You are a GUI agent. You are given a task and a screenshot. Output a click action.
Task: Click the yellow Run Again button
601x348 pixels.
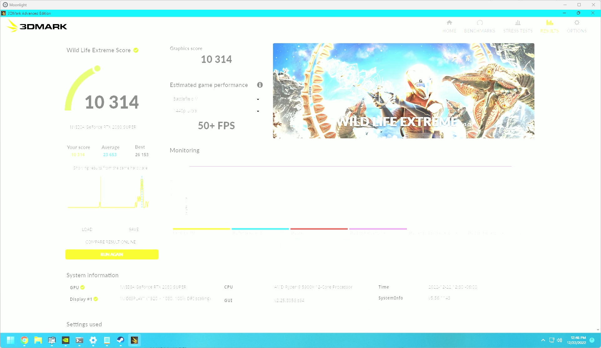pyautogui.click(x=112, y=254)
